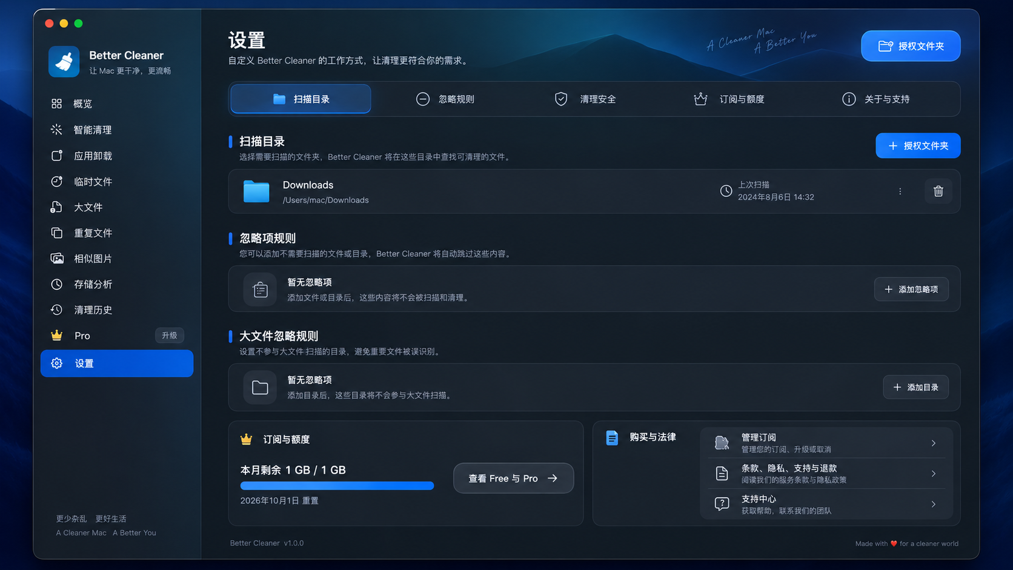Click the 授权文件夹 button with plus sign

point(918,145)
